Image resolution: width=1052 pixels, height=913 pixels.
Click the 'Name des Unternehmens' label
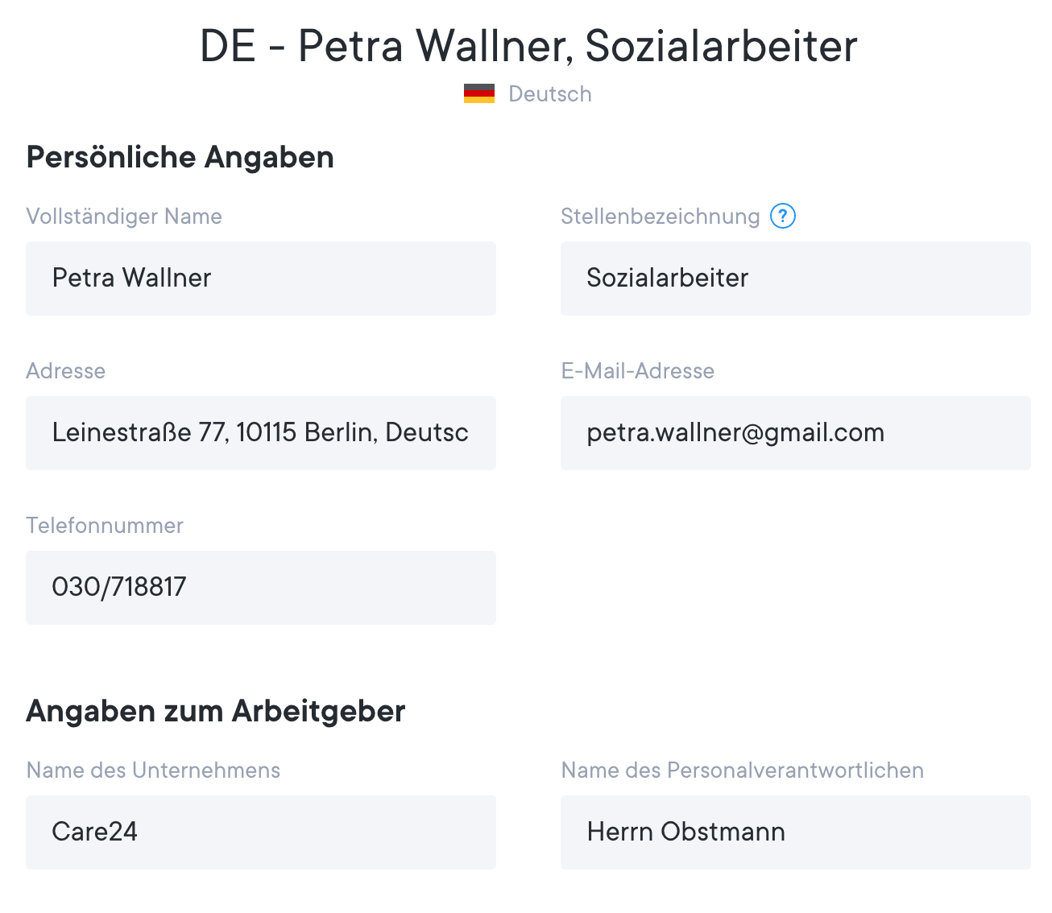pos(153,770)
